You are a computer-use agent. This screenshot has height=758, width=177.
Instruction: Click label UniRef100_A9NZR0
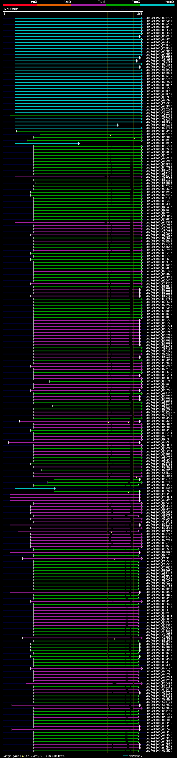[159, 76]
